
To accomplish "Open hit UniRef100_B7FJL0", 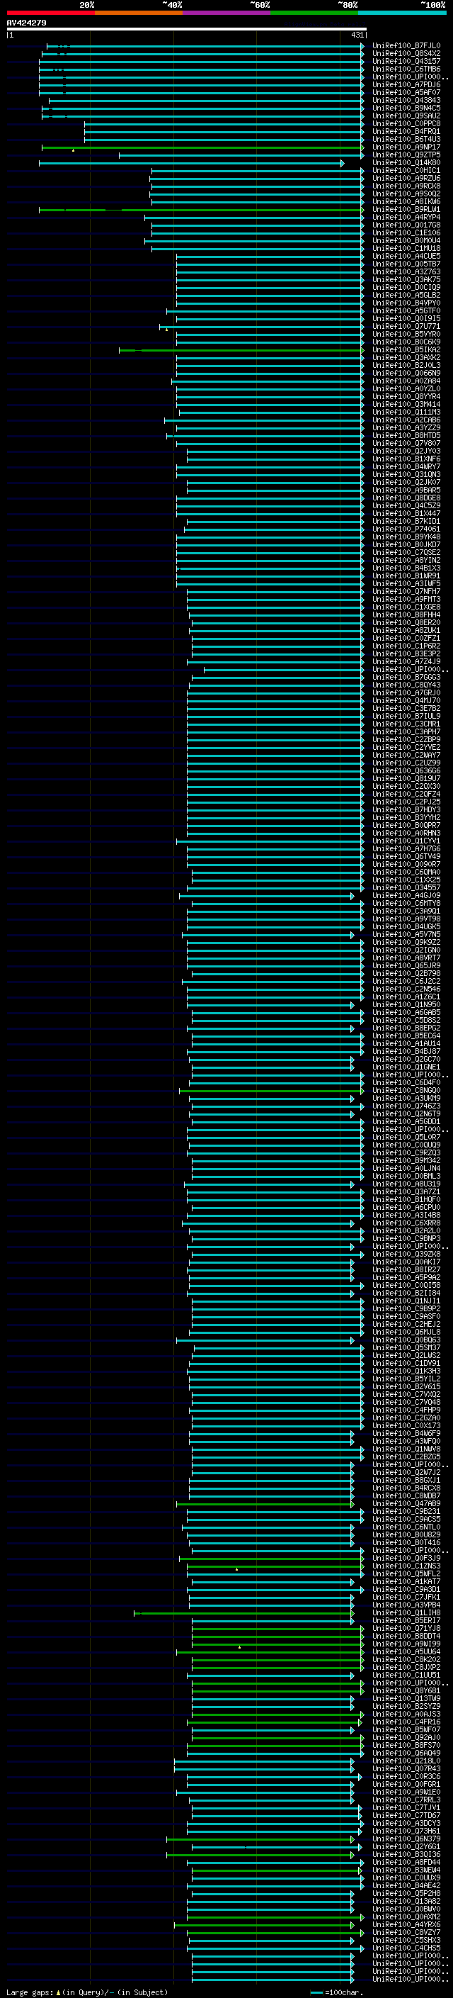I will (x=406, y=46).
